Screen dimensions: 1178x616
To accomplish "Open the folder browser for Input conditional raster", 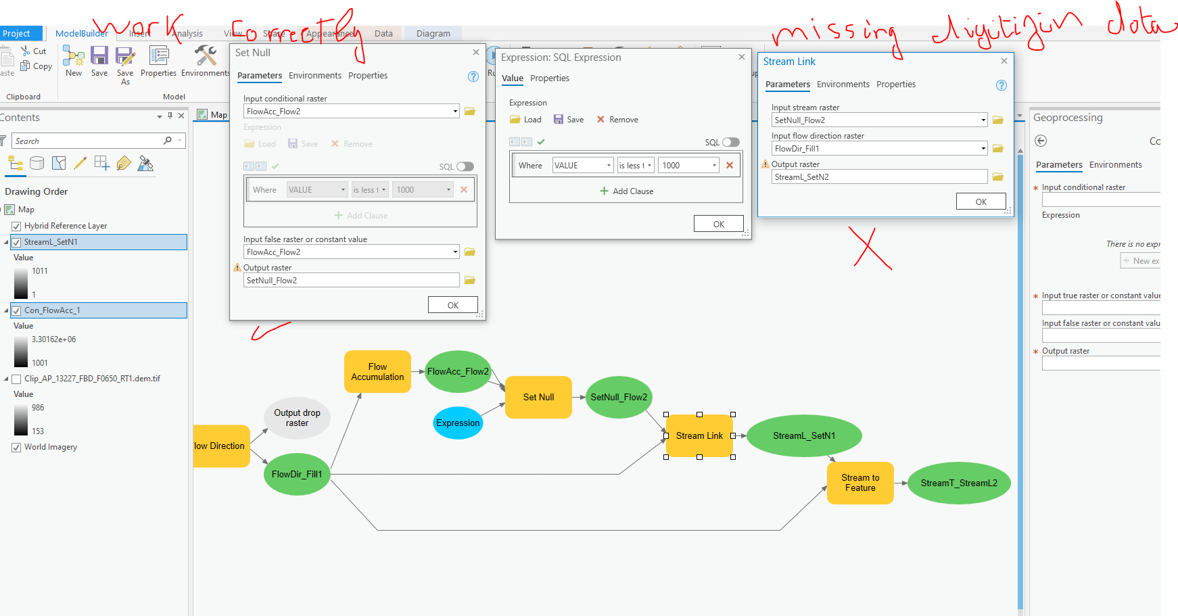I will click(x=470, y=111).
